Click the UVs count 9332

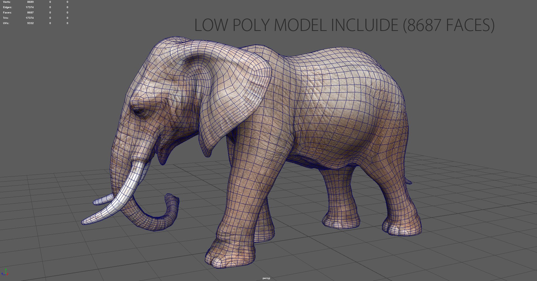pos(30,23)
